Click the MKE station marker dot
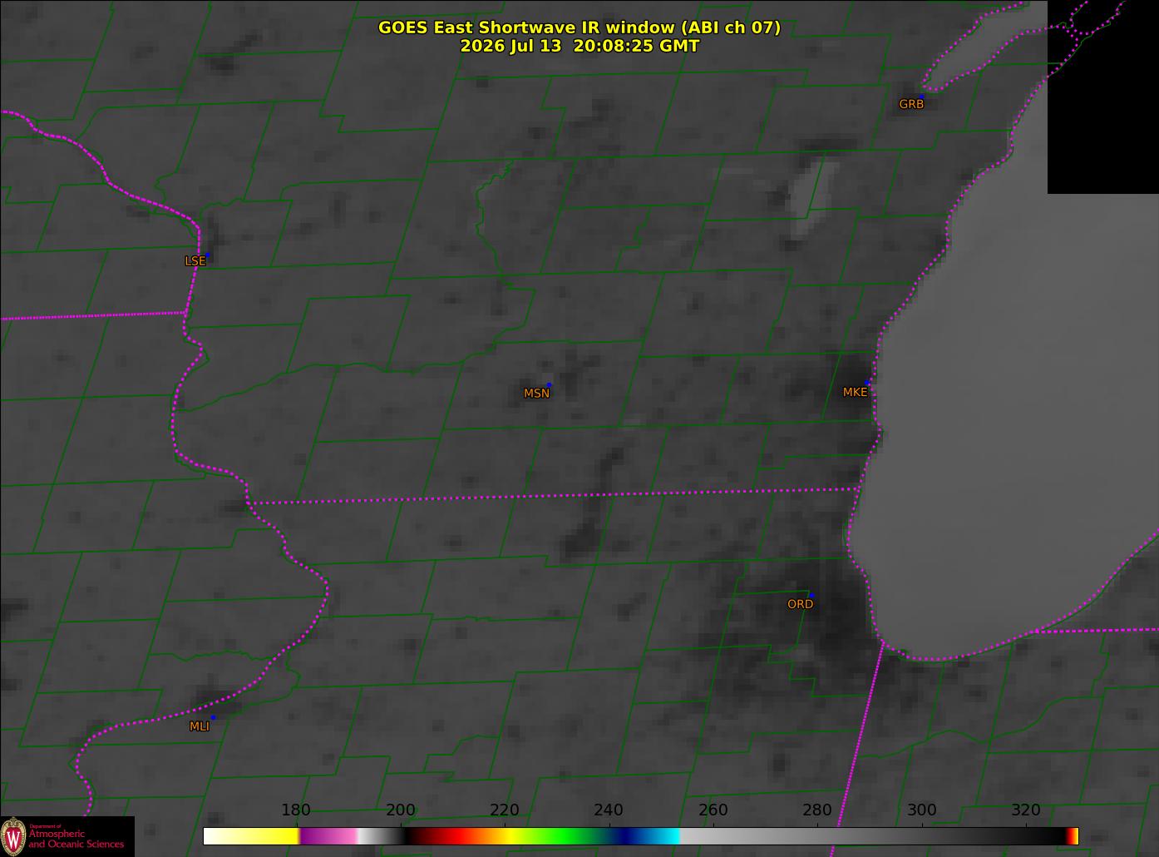This screenshot has width=1159, height=857. (868, 383)
